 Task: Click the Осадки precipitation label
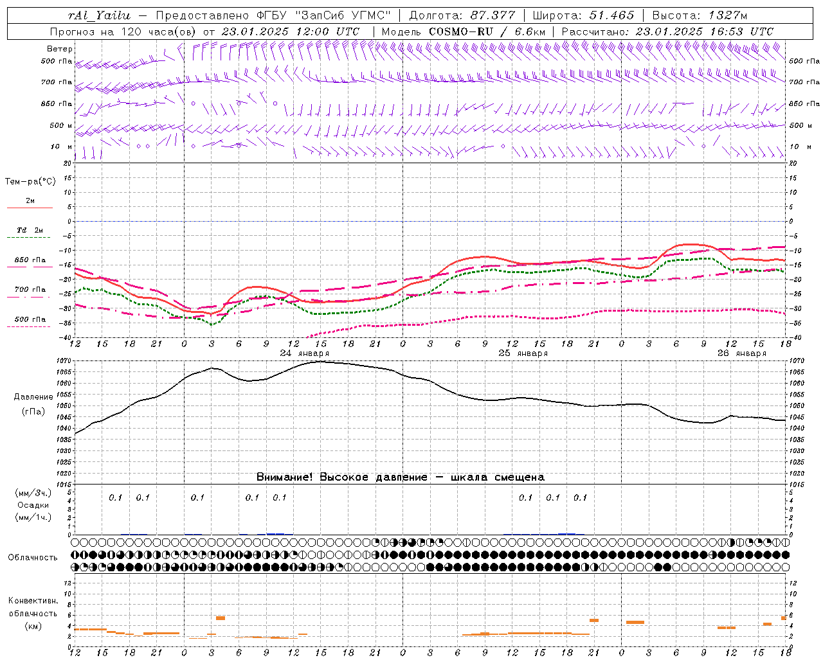(33, 506)
